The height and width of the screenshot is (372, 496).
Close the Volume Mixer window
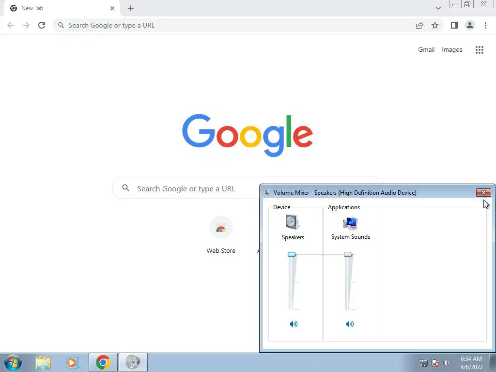[483, 192]
